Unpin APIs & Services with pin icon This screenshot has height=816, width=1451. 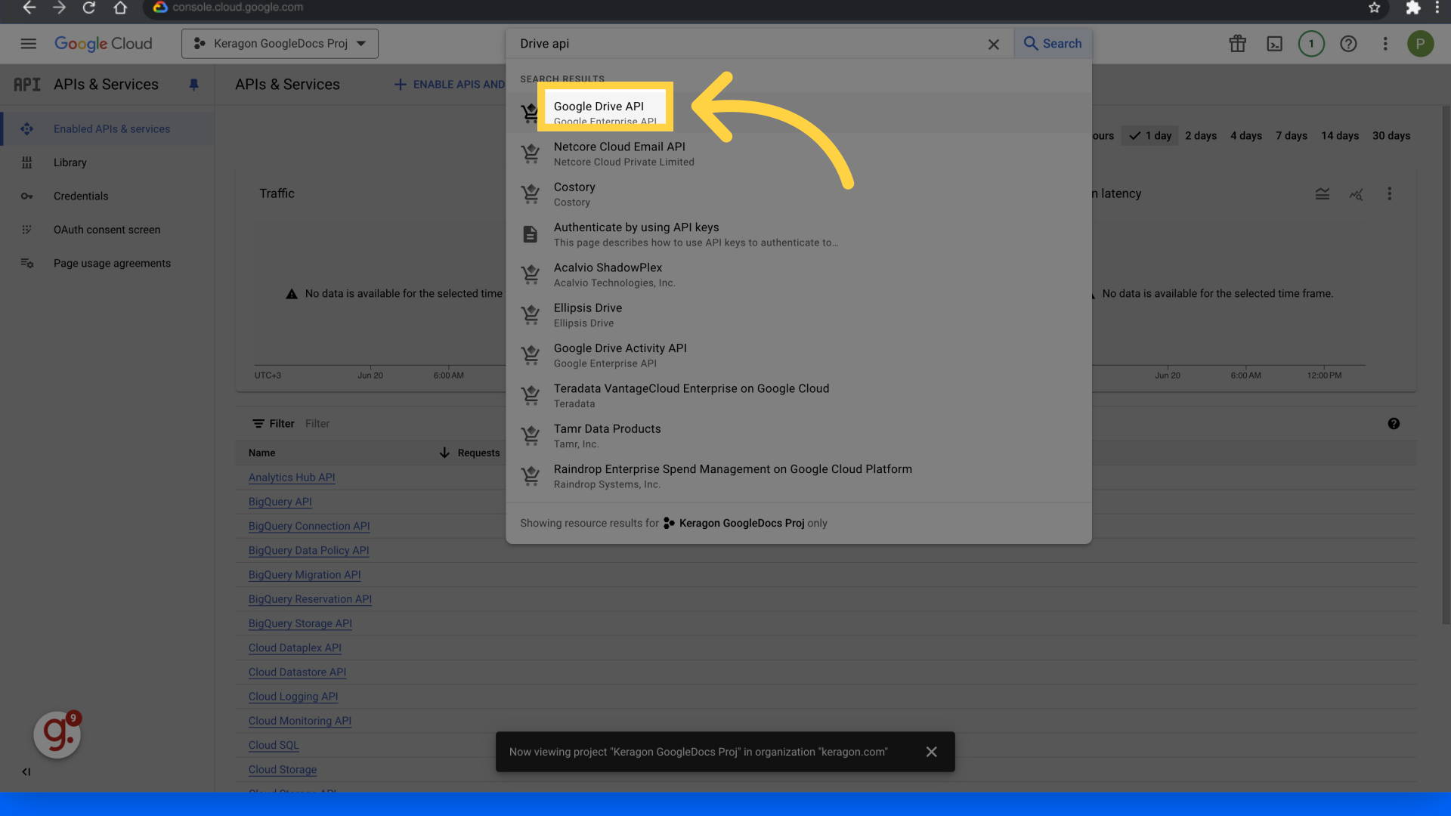[x=193, y=85]
